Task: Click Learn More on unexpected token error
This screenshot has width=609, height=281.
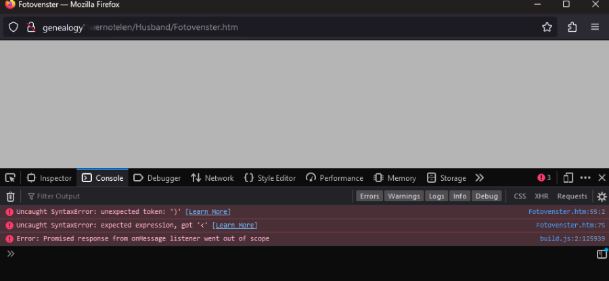Action: point(209,212)
